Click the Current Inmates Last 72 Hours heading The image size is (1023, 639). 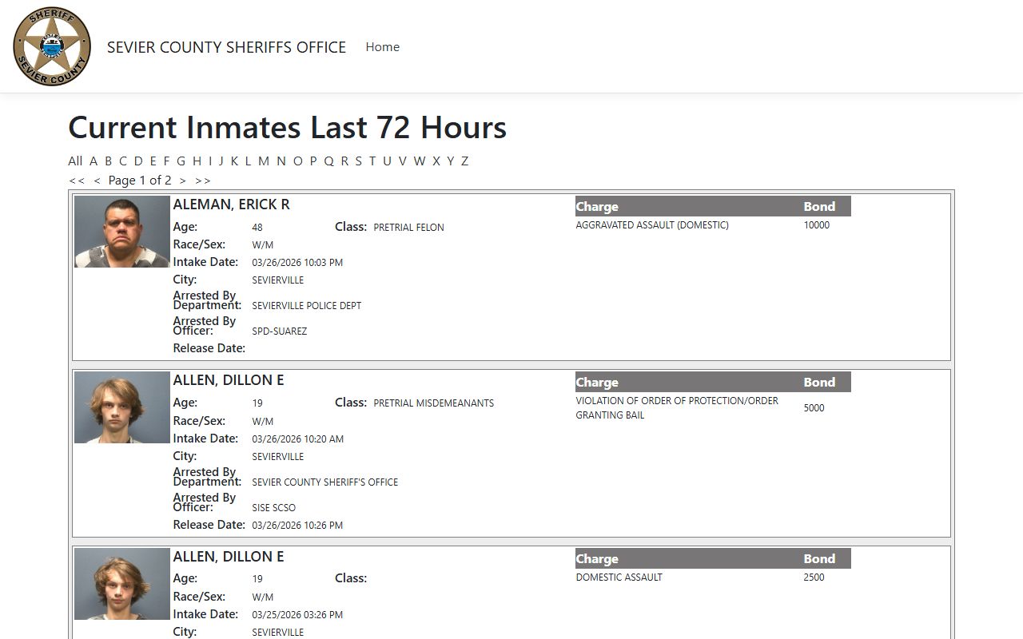coord(288,128)
